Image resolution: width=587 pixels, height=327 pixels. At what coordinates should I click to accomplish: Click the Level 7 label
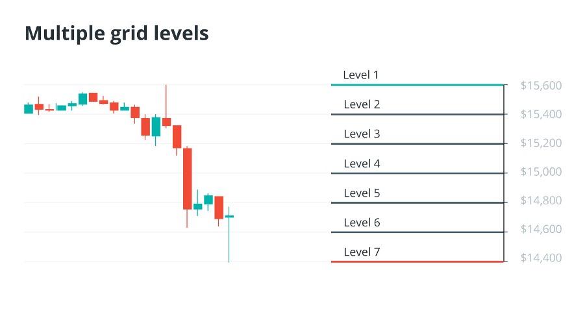[361, 252]
